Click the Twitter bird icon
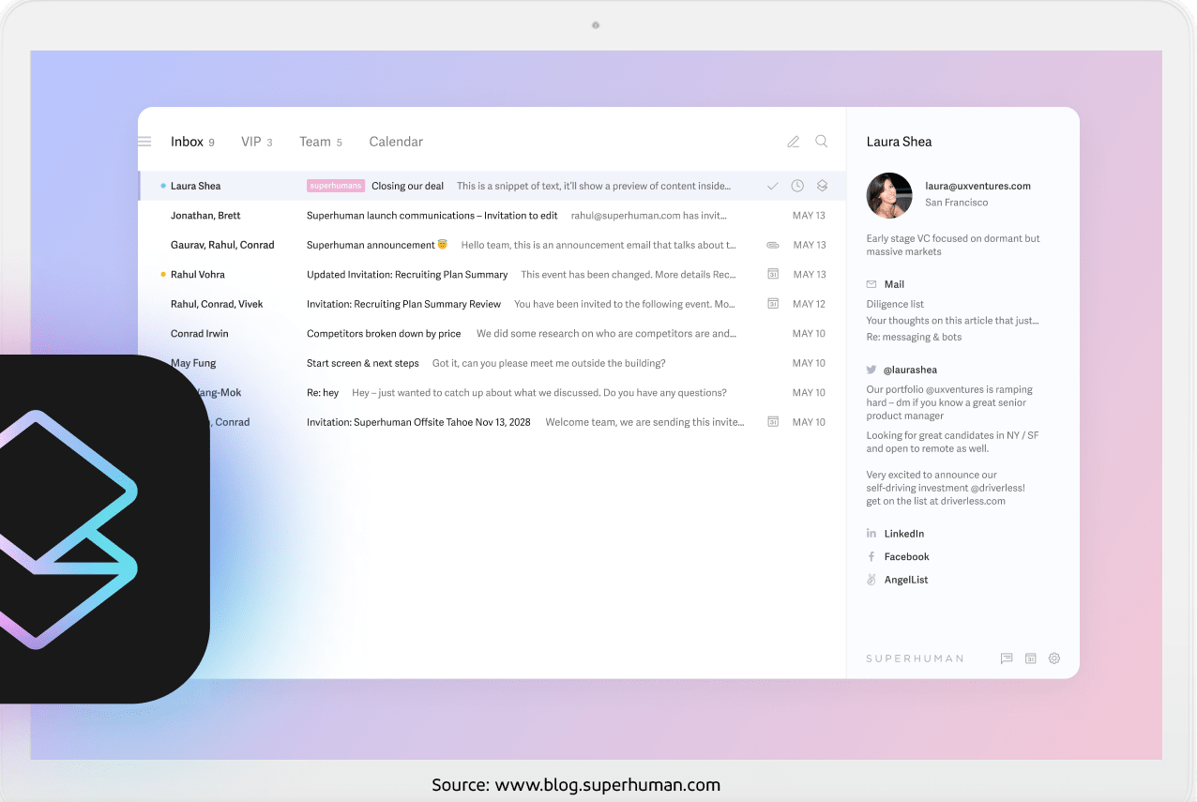This screenshot has height=802, width=1197. coord(871,370)
